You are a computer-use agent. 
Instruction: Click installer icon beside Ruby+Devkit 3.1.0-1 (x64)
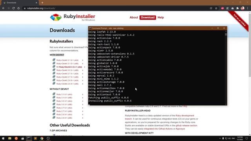(54, 60)
